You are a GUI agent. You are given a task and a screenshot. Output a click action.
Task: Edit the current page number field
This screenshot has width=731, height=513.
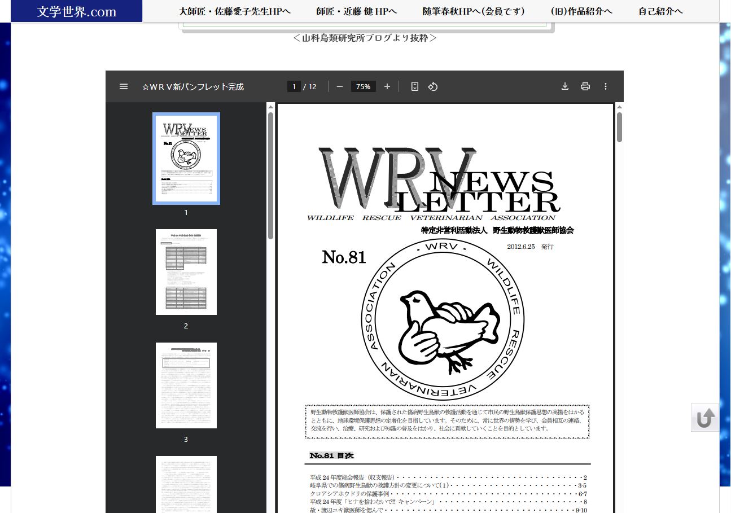[x=294, y=86]
